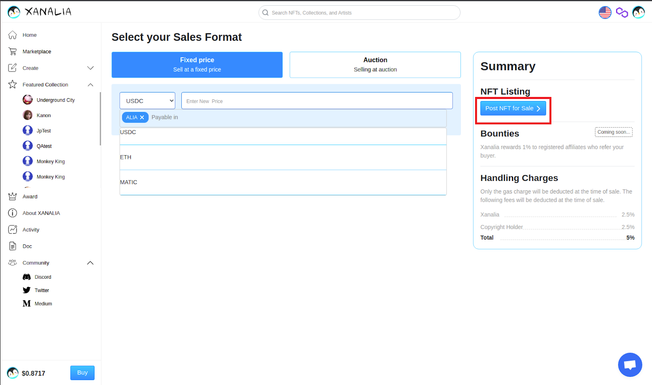Collapse the Community section chevron

(x=90, y=263)
